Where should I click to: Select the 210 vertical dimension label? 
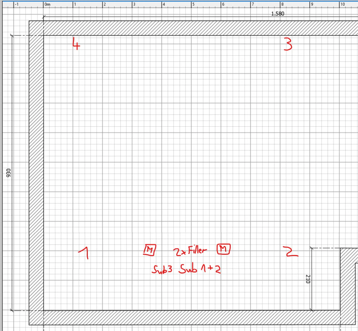click(308, 279)
